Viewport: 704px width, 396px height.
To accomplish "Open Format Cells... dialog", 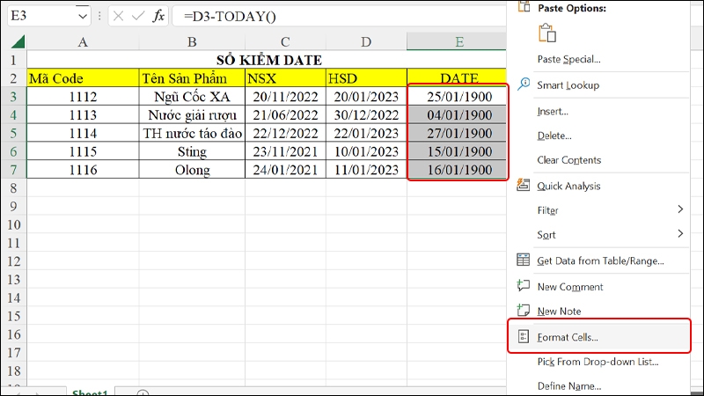I will [568, 337].
